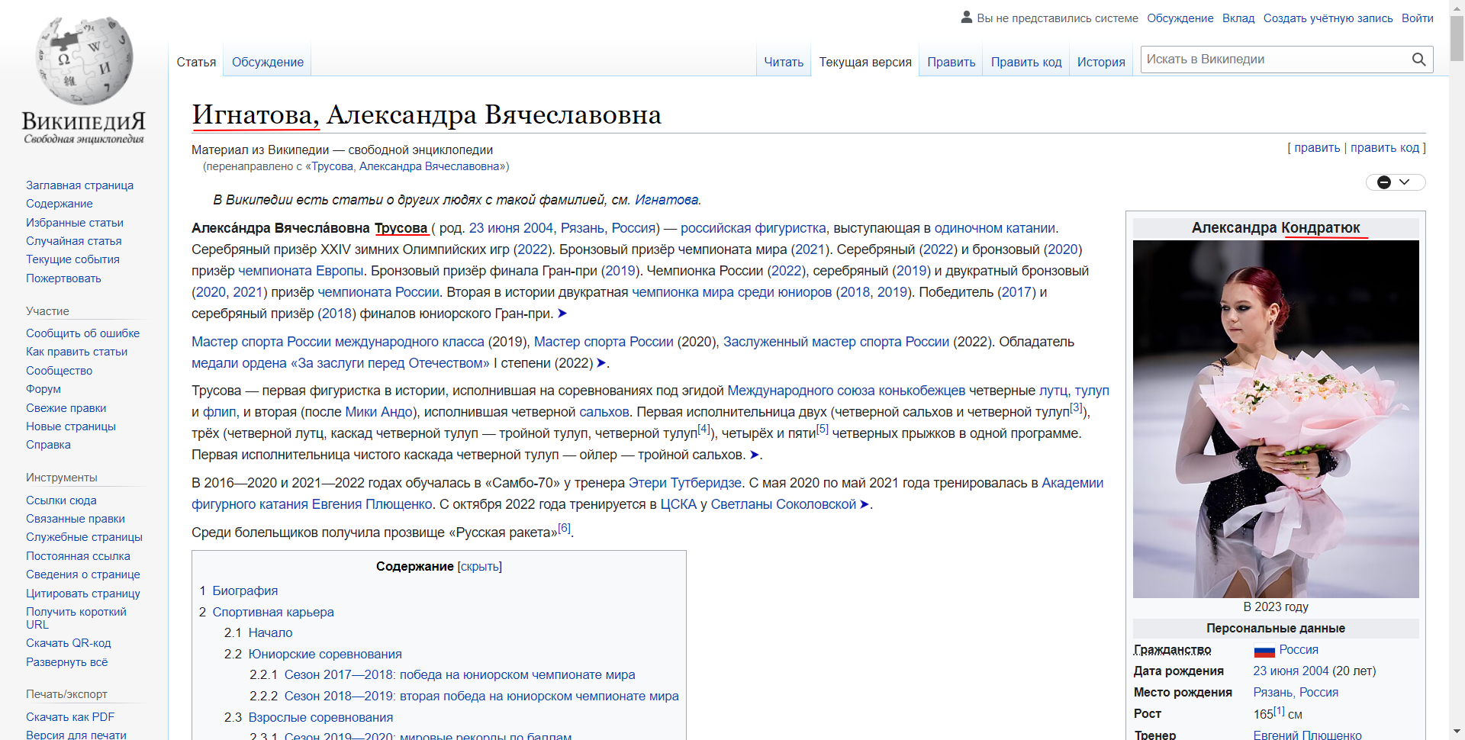Click the Wikipedia globe logo
The width and height of the screenshot is (1465, 740).
pyautogui.click(x=84, y=63)
